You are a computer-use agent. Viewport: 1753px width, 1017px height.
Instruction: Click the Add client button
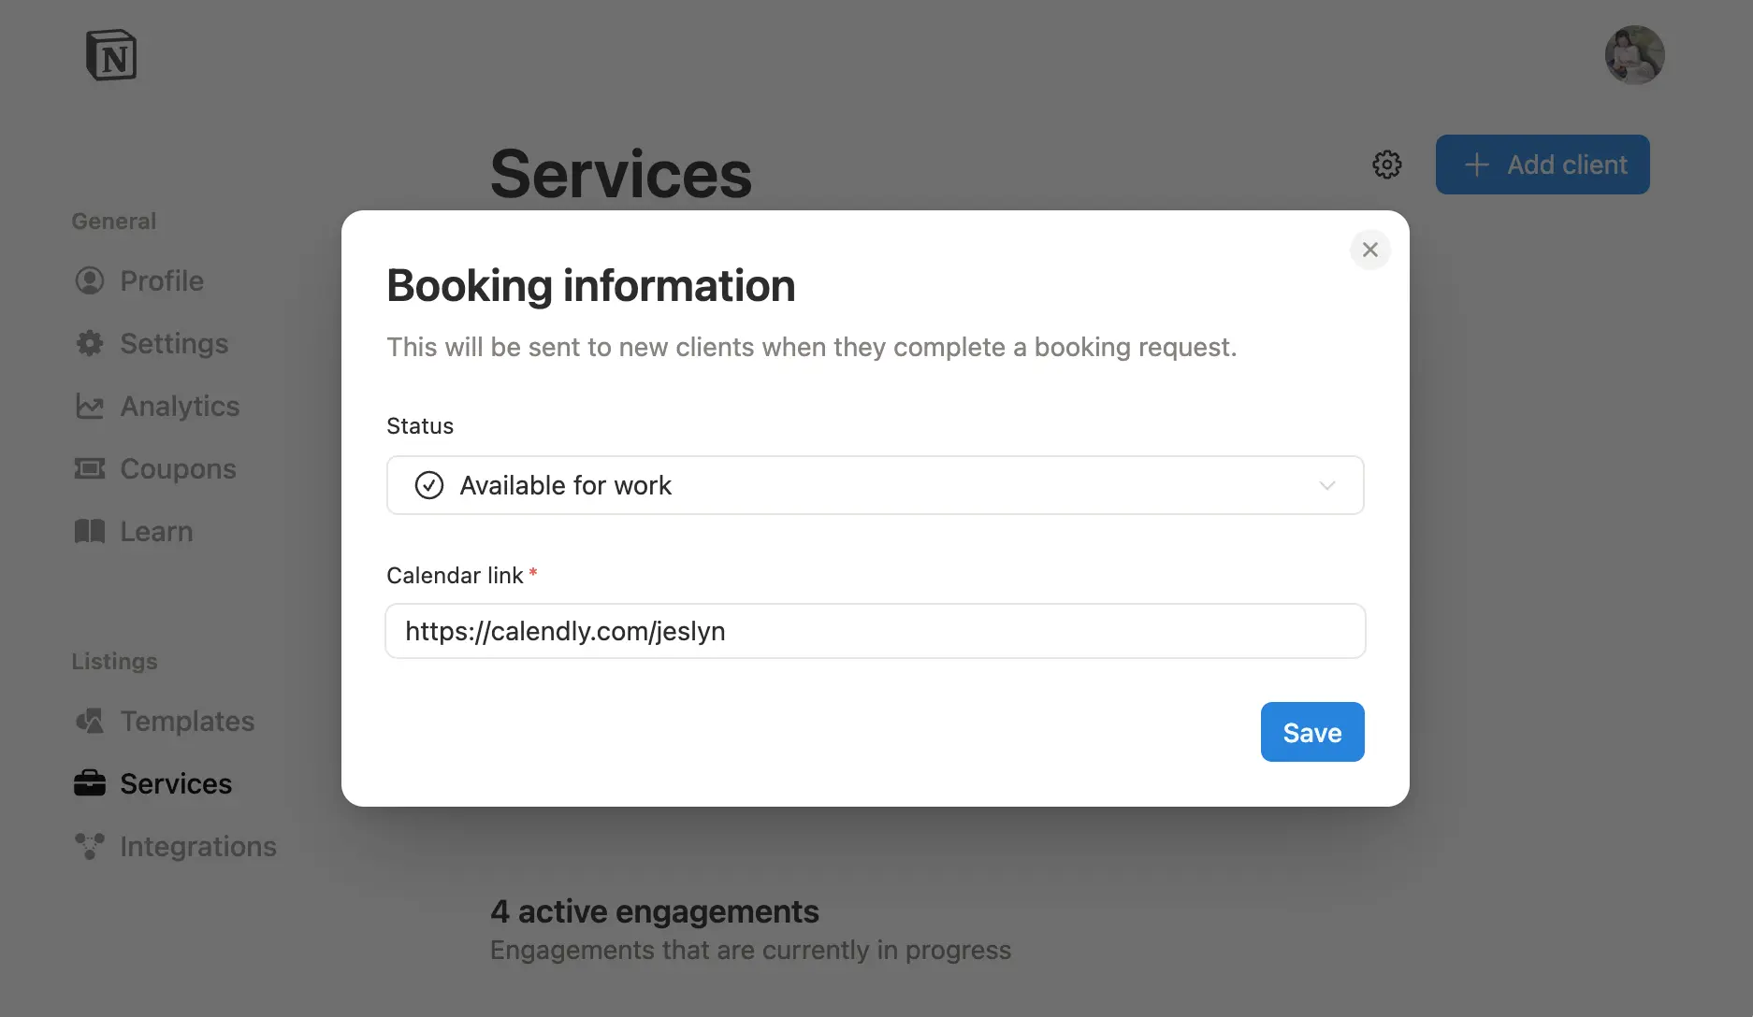click(1542, 164)
